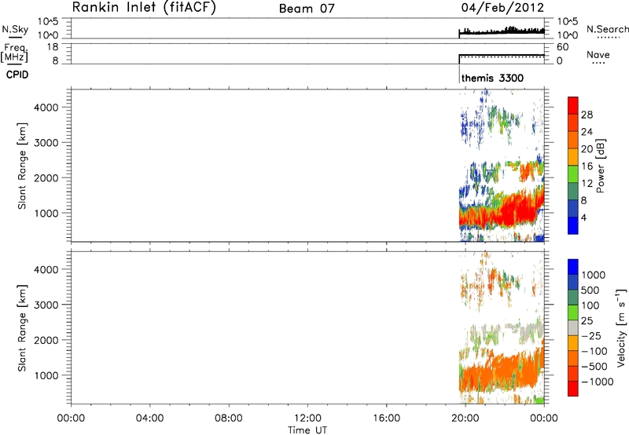Click the '16' tick on the Power colorbar

(587, 166)
